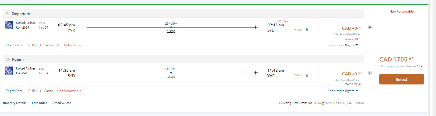The image size is (436, 116).
Task: Click the United Airlines logo on departure flight
Action: coord(9,25)
